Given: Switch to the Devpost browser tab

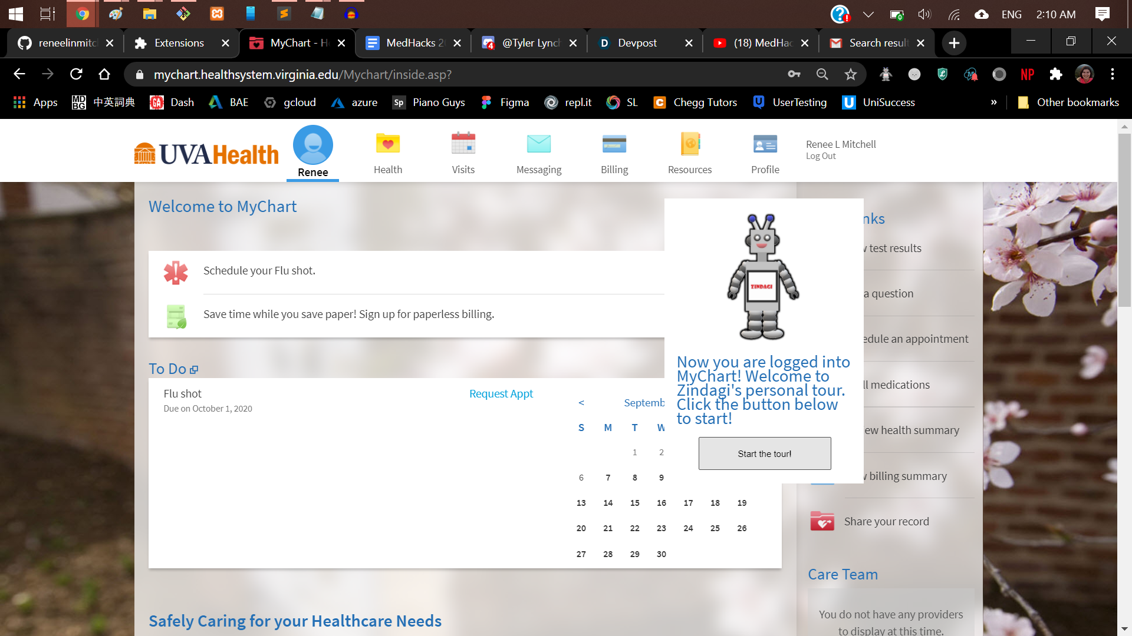Looking at the screenshot, I should coord(637,43).
